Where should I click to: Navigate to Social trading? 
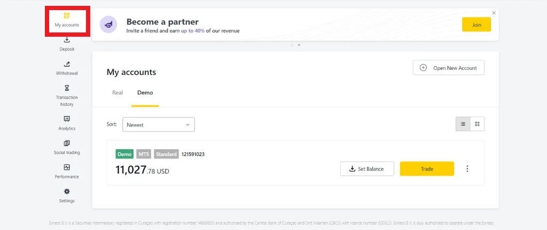click(67, 147)
